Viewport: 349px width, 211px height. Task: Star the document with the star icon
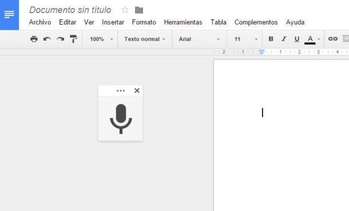[x=125, y=10]
